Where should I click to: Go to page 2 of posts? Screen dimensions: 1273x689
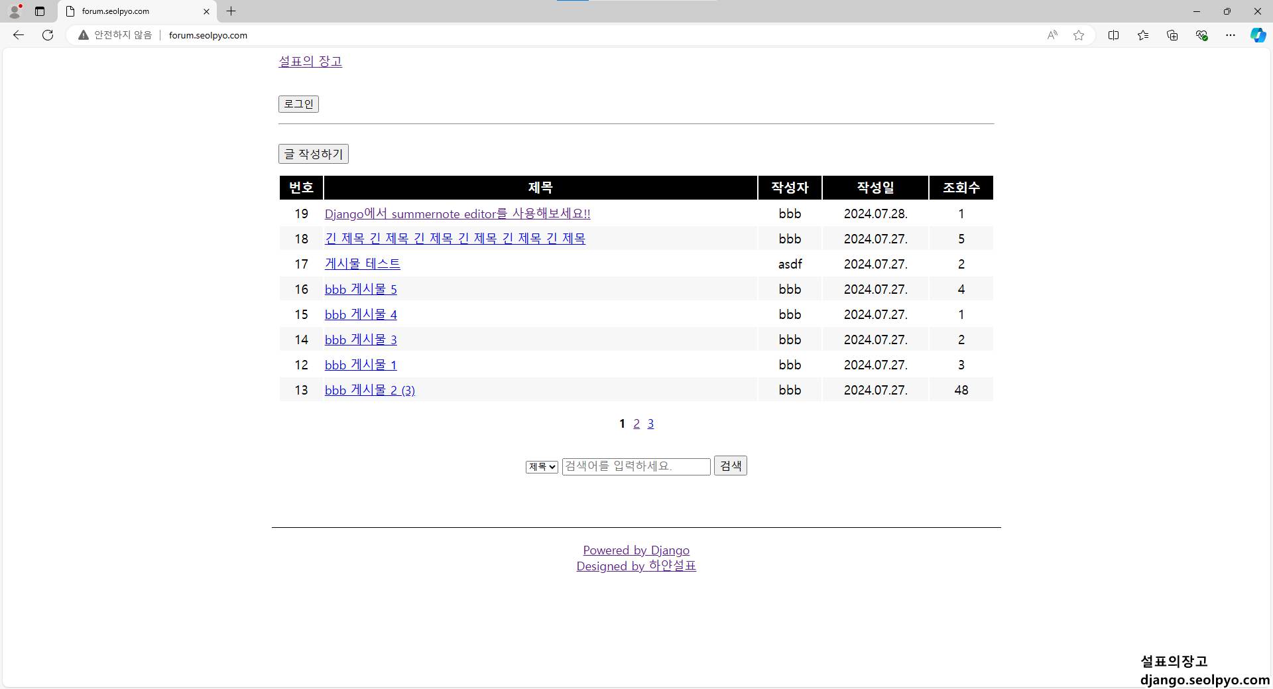pos(636,424)
